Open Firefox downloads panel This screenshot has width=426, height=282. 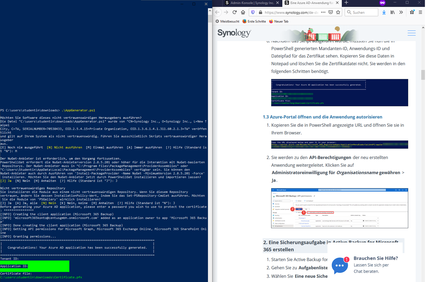(x=384, y=12)
